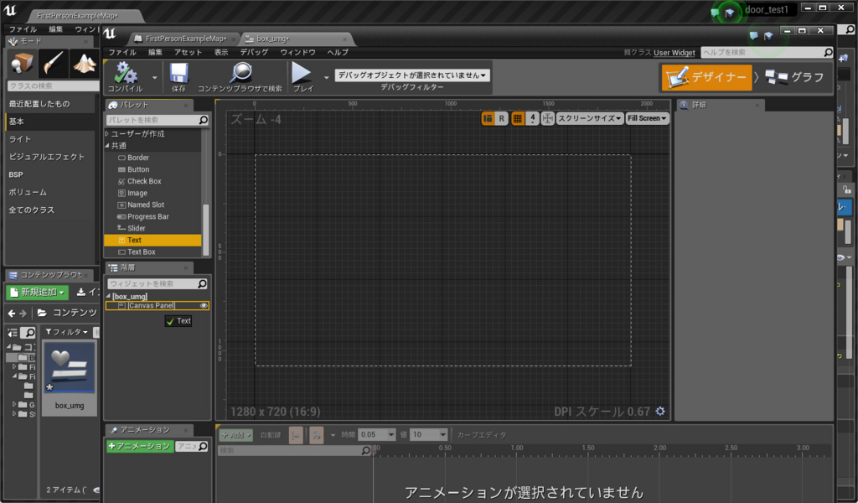Open the ウィンドウ menu in widget editor

(x=297, y=53)
